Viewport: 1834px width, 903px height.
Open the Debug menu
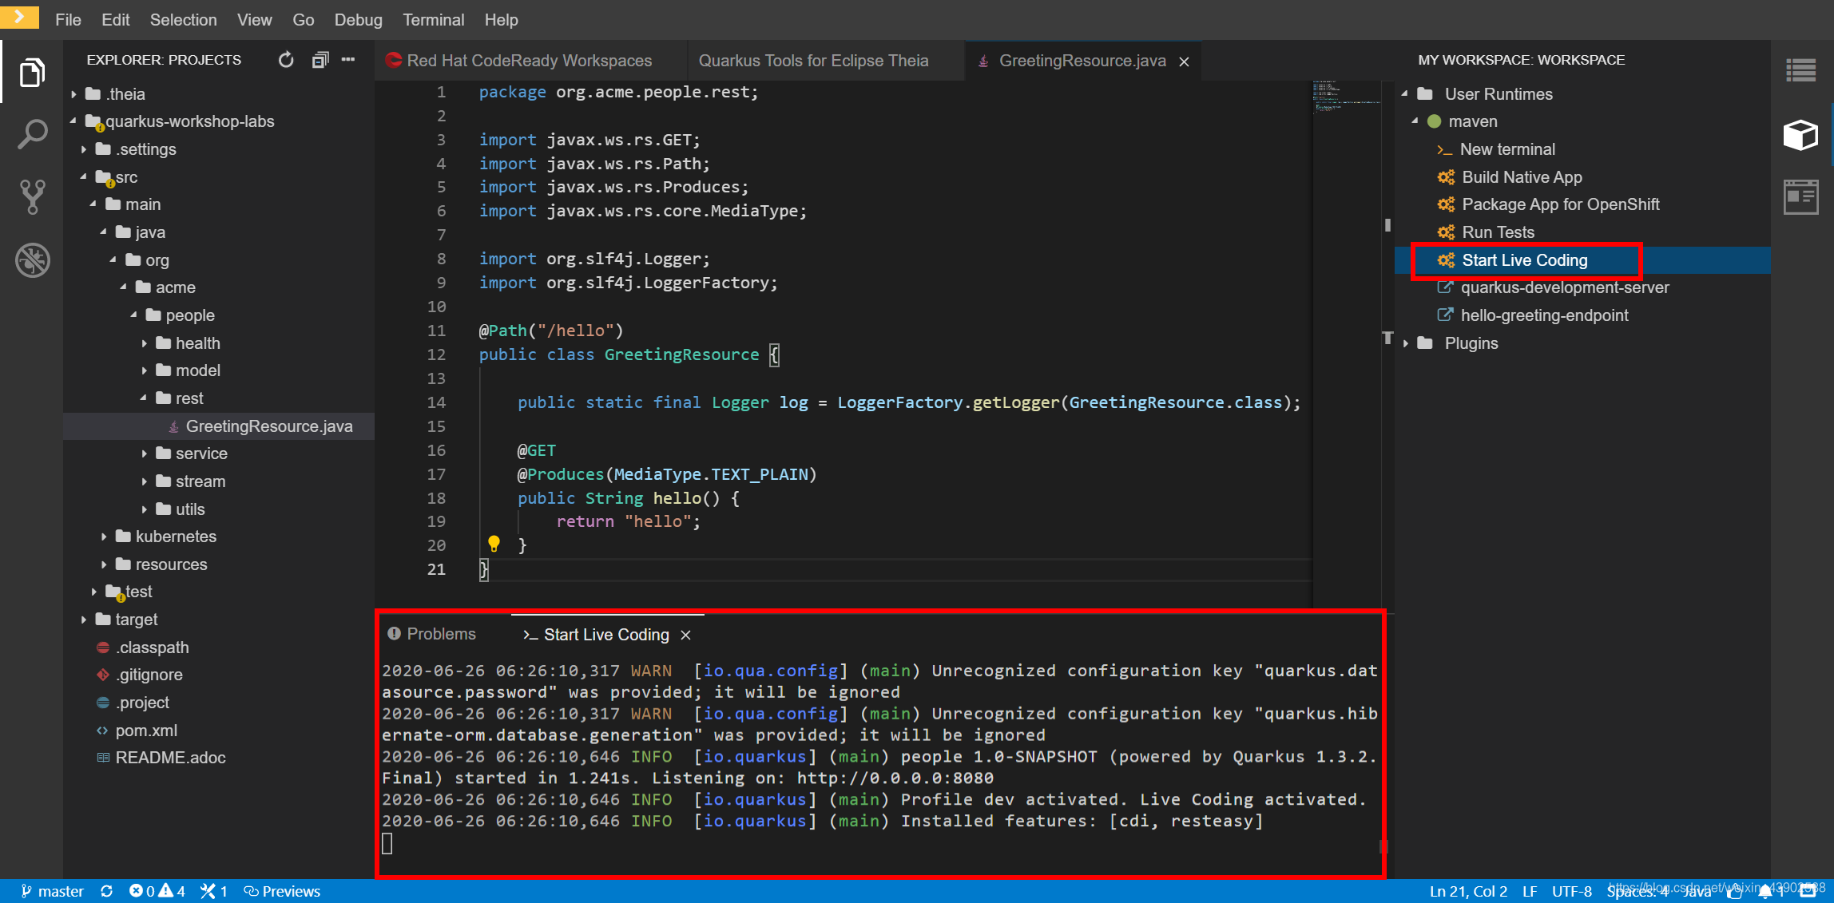click(358, 20)
